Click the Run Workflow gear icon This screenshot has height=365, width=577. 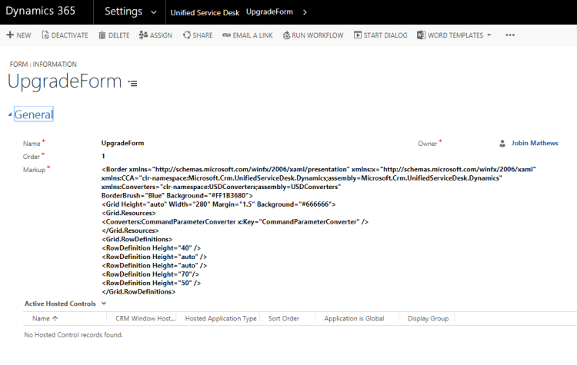point(286,35)
